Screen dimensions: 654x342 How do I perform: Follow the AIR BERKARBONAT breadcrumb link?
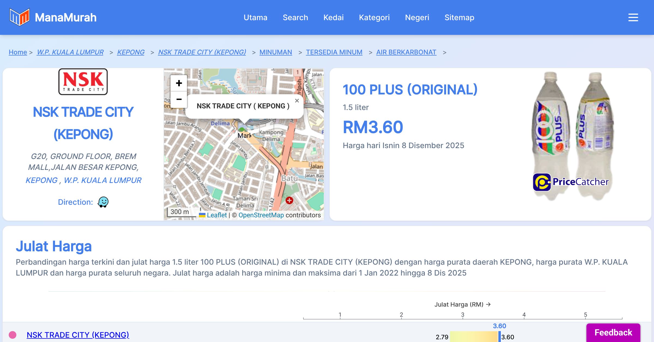(406, 52)
